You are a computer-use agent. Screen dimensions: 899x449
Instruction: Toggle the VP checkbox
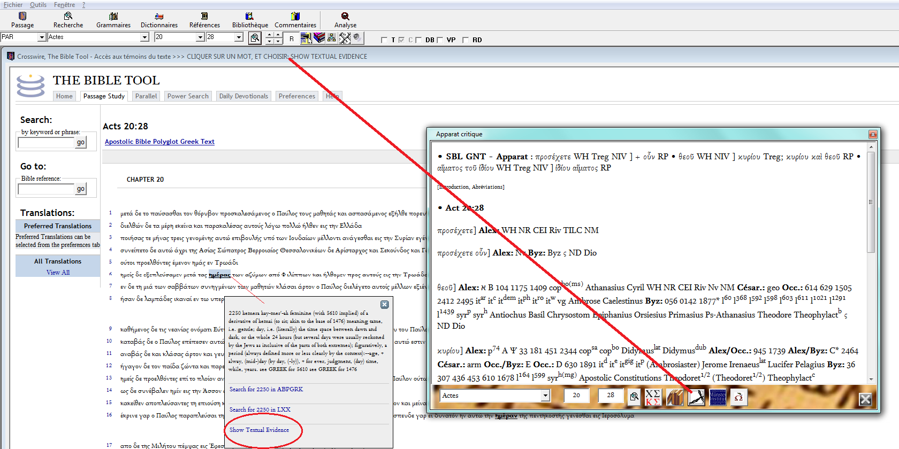click(440, 40)
